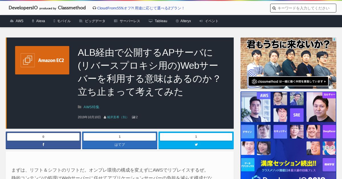
Task: Click the microphone icon next to Alexa
Action: coord(33,21)
